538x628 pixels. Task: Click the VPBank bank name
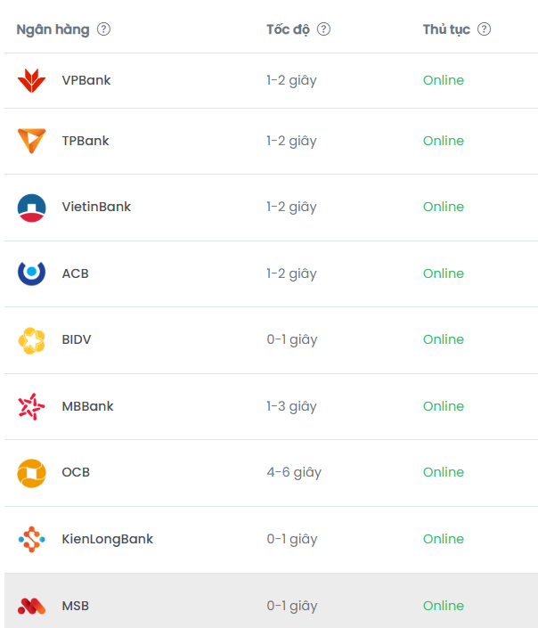click(x=86, y=80)
